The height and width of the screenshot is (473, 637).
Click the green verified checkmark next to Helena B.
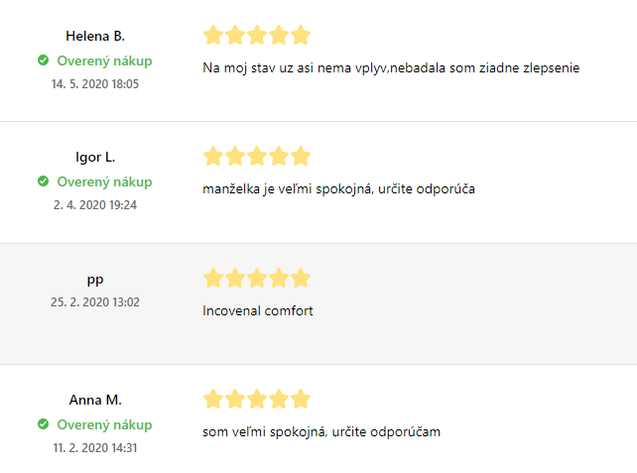tap(43, 60)
